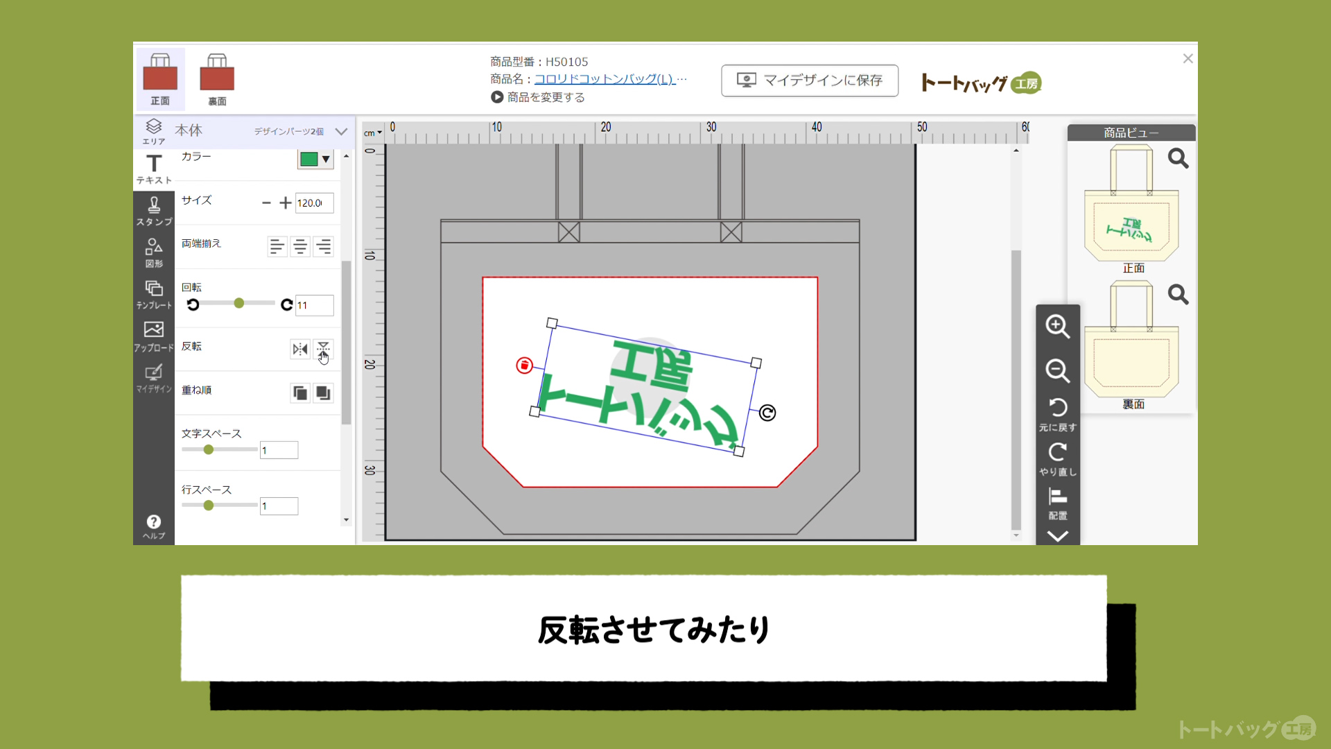The width and height of the screenshot is (1331, 749).
Task: Click the rotation (回転) slider handle
Action: pyautogui.click(x=239, y=303)
